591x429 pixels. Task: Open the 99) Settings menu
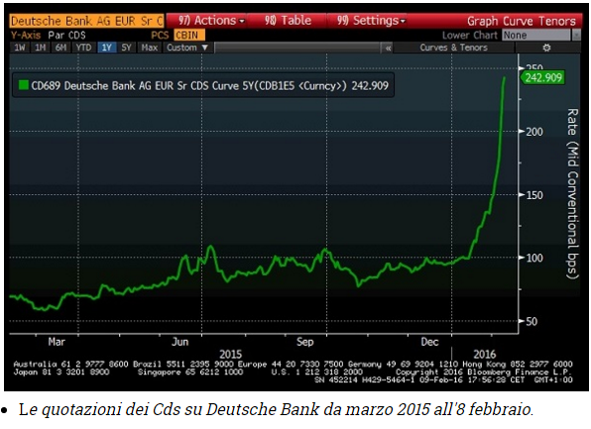coord(371,21)
